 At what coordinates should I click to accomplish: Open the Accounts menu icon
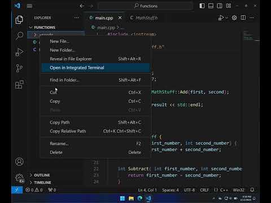pos(19,162)
